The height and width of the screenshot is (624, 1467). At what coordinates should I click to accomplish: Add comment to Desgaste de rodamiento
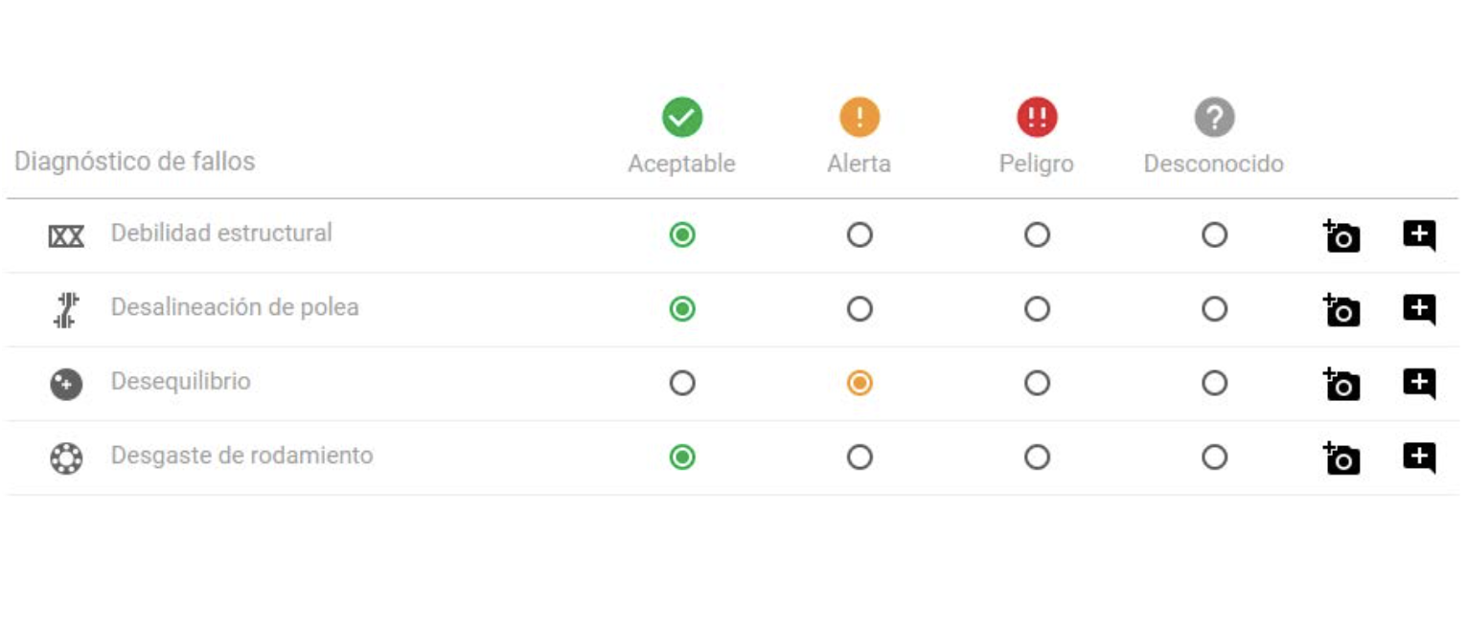(1419, 458)
